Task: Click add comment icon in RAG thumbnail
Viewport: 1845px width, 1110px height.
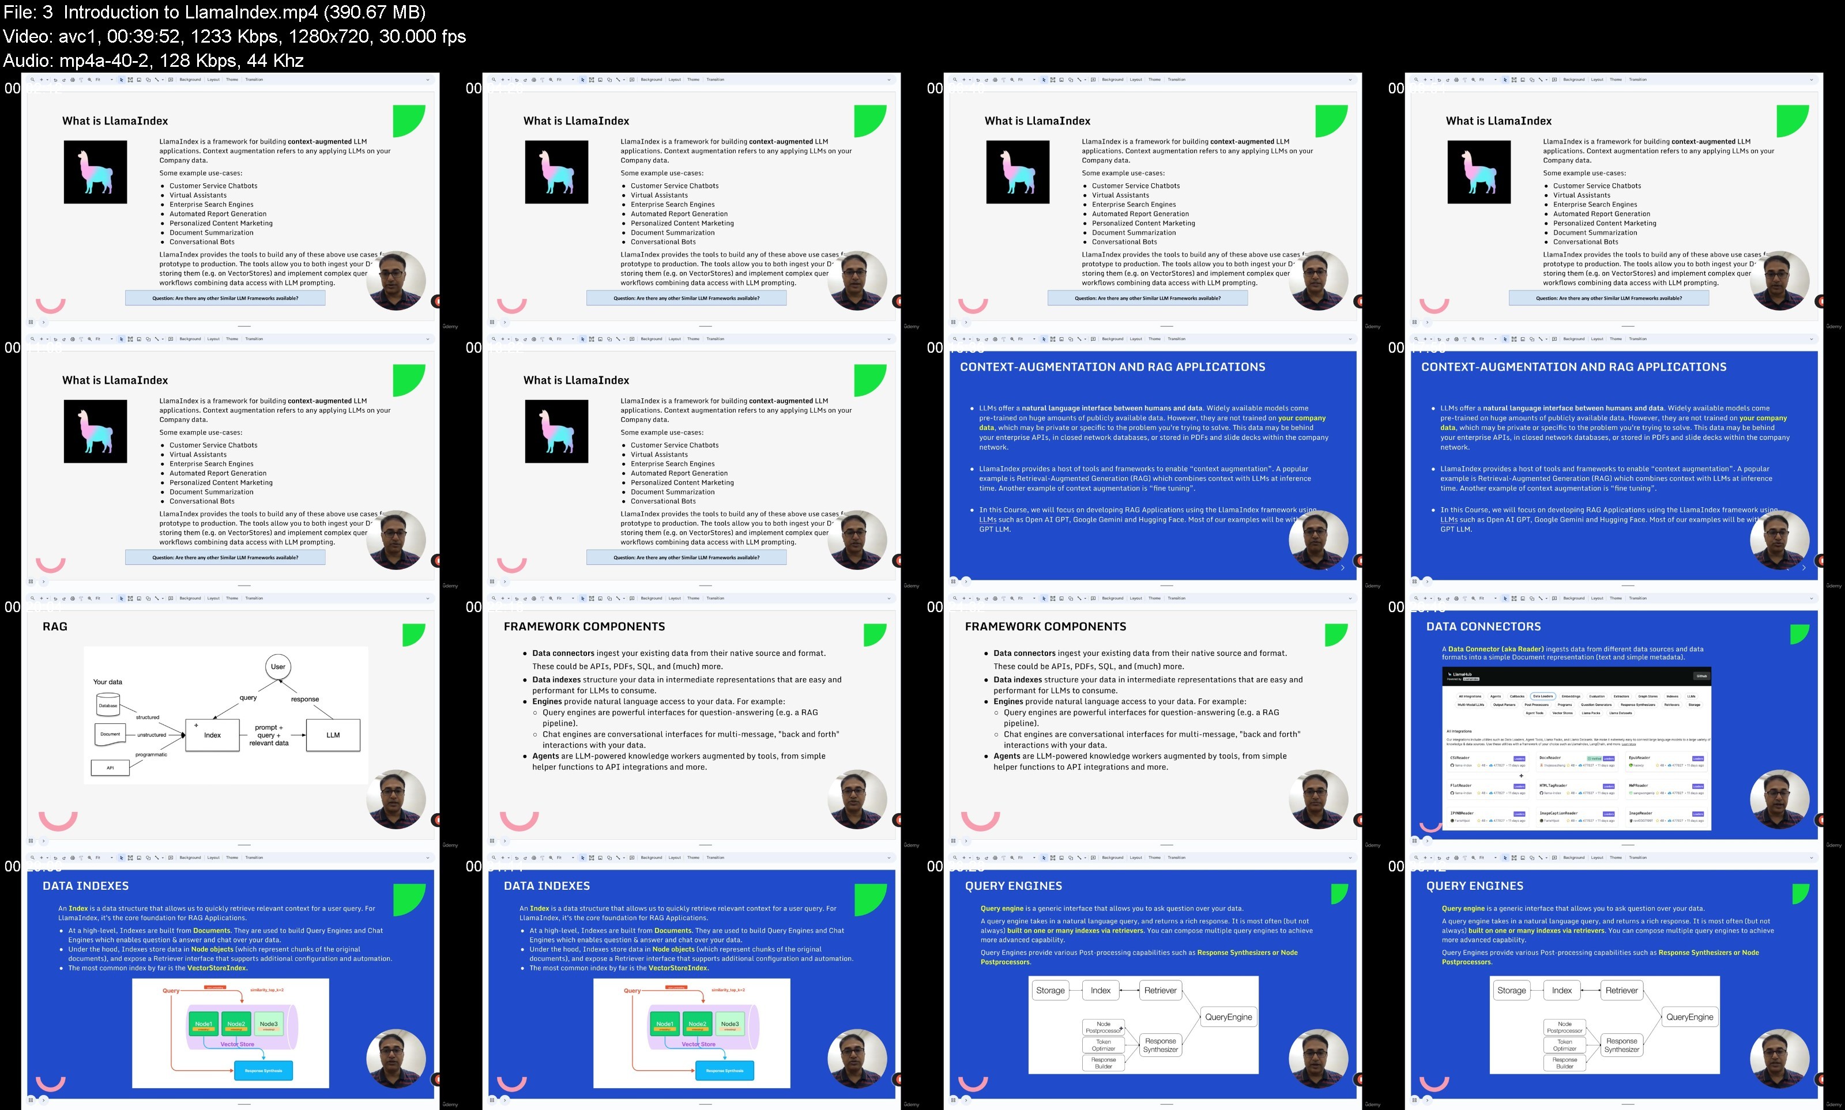Action: click(x=171, y=599)
